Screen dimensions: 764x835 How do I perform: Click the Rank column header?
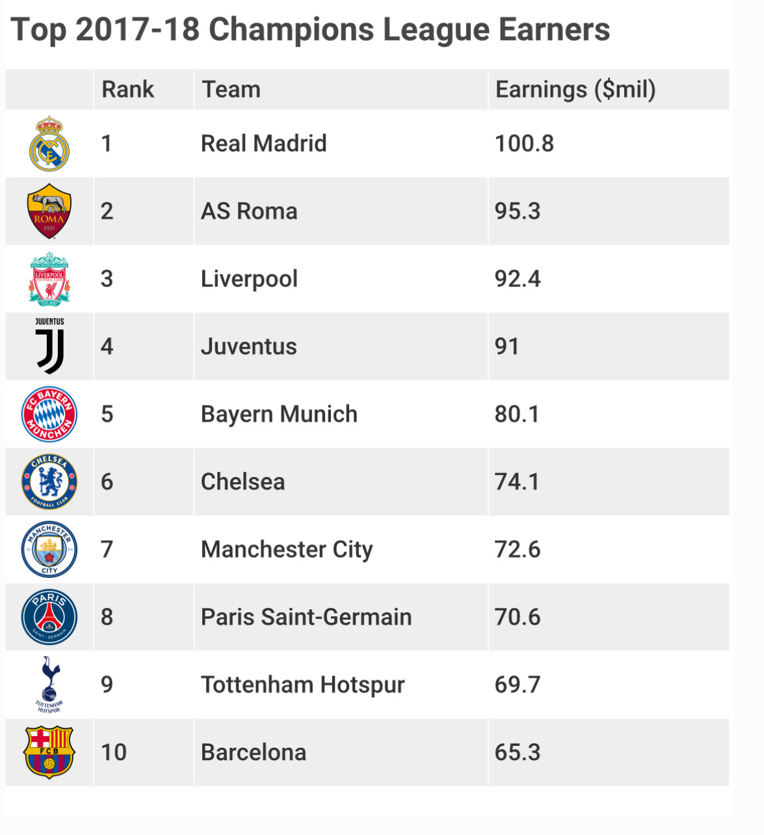pyautogui.click(x=128, y=89)
